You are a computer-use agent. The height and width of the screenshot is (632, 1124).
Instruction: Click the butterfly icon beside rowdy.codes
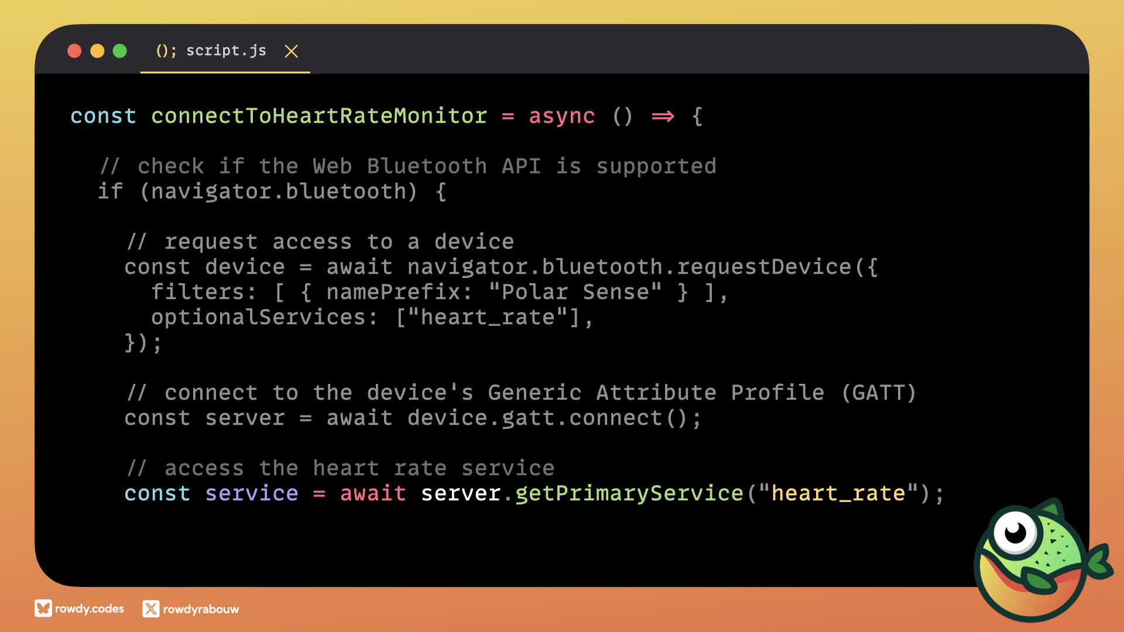coord(43,609)
